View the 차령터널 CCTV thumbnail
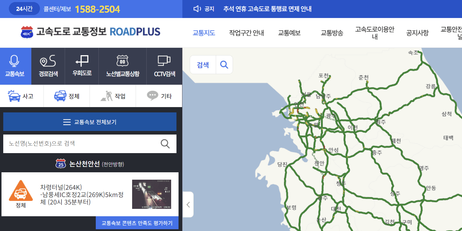462x231 pixels. pos(152,194)
